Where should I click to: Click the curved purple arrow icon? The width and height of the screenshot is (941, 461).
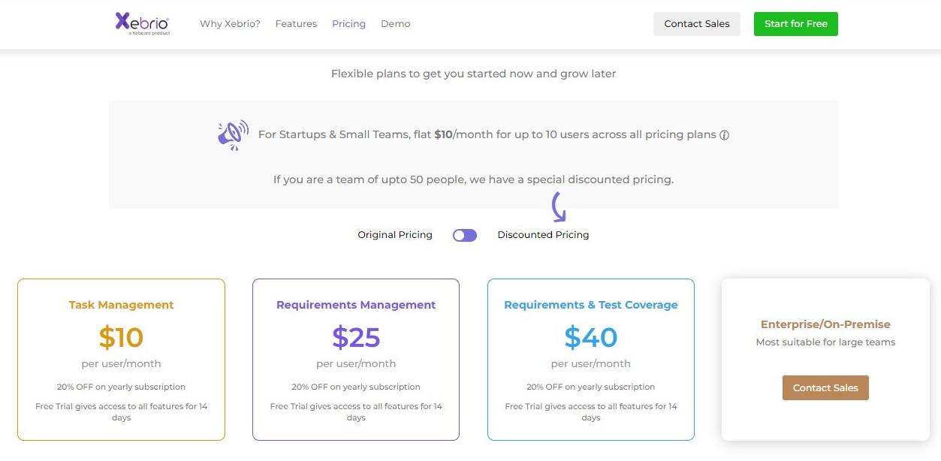(558, 207)
